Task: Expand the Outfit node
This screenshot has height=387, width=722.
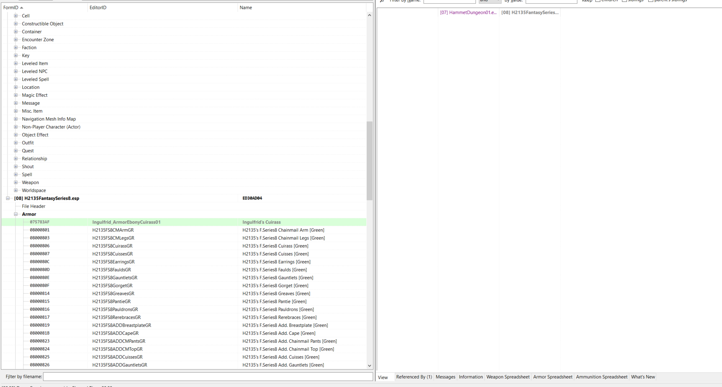Action: point(16,143)
